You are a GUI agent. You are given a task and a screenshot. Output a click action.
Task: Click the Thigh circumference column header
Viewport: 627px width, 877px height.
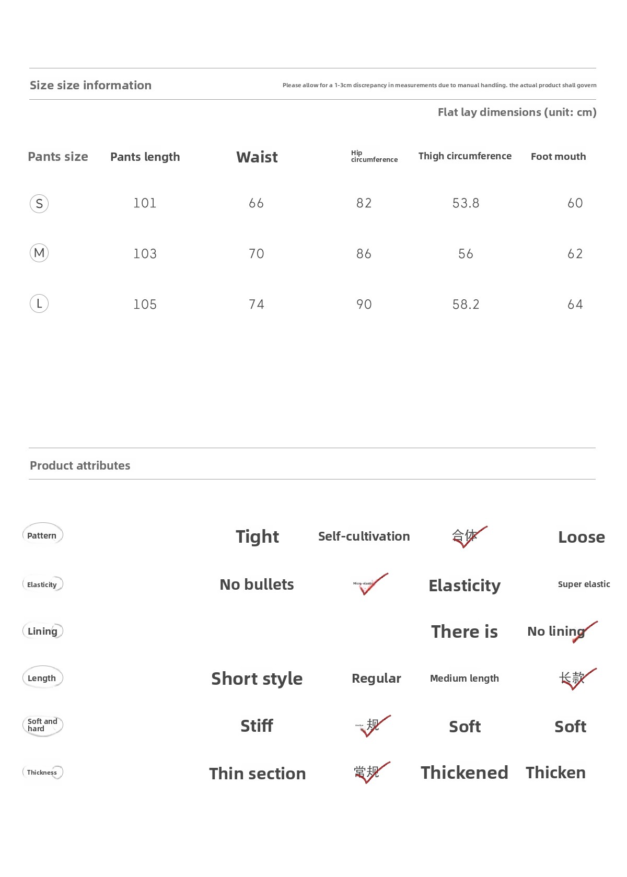point(465,156)
